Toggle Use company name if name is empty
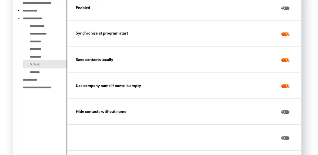The image size is (318, 155). point(285,86)
